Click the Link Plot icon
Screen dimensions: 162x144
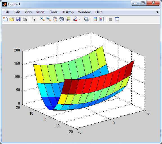[x=86, y=19]
